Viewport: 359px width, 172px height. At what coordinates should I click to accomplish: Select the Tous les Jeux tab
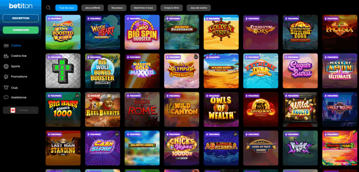pyautogui.click(x=66, y=8)
